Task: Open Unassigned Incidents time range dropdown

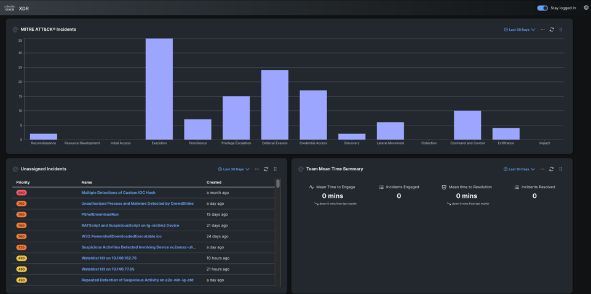Action: point(234,169)
